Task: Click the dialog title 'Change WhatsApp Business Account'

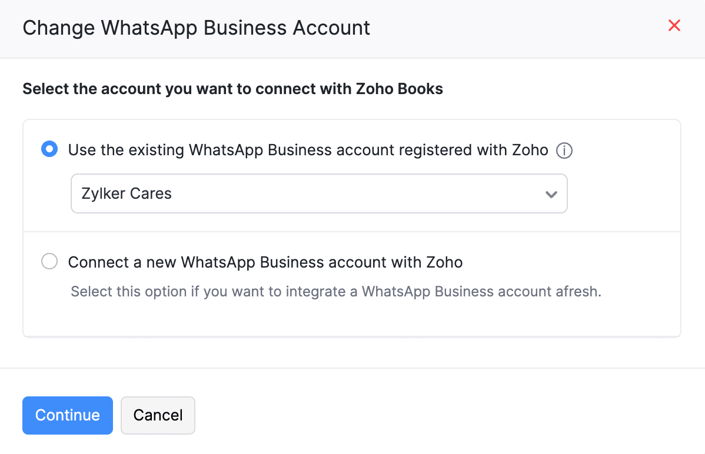Action: point(196,28)
